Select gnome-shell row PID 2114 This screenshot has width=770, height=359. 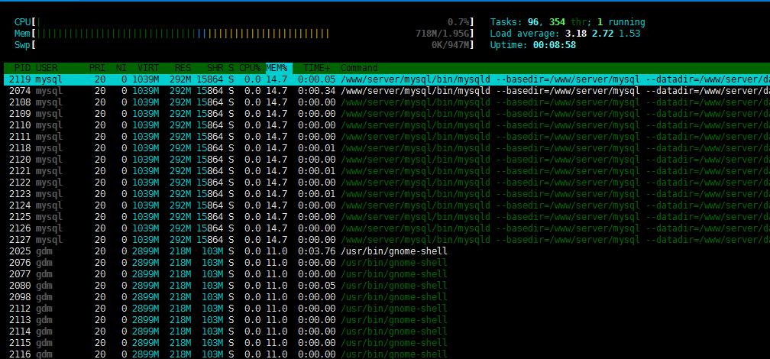pos(387,332)
